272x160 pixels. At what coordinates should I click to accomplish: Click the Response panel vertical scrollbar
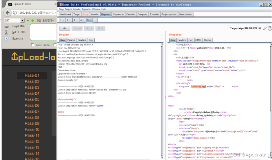271,101
